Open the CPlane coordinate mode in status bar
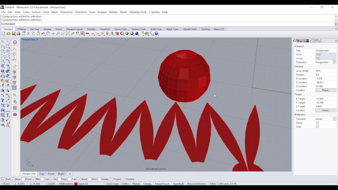Viewport: 338px width, 190px height. [x=6, y=184]
